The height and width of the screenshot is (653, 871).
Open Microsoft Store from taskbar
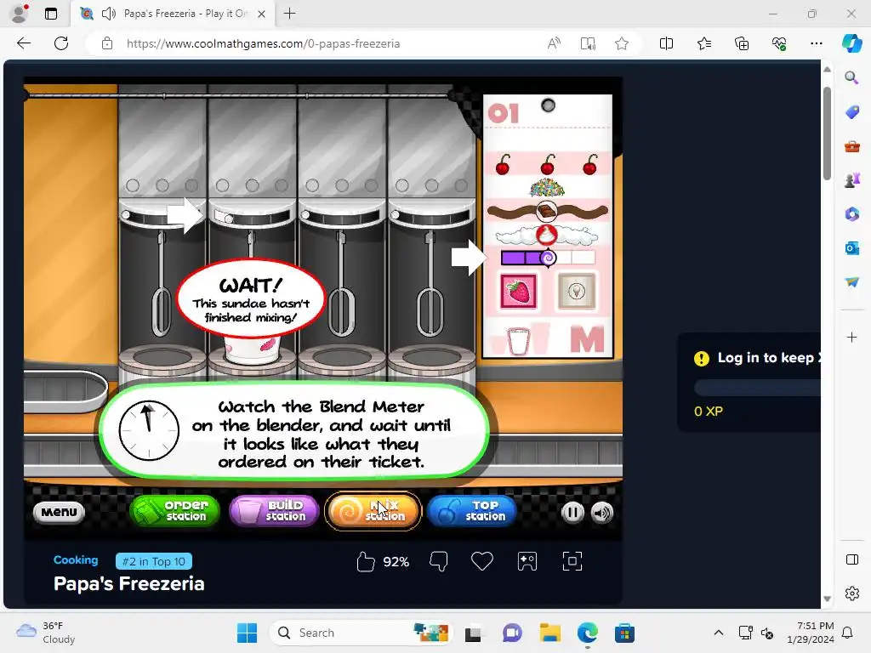pyautogui.click(x=624, y=633)
